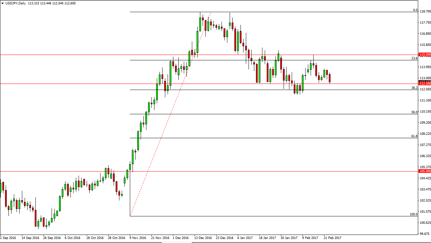Viewport: 431px width, 243px height.
Task: Click the Fibonacci 0.0 level label
Action: [415, 10]
